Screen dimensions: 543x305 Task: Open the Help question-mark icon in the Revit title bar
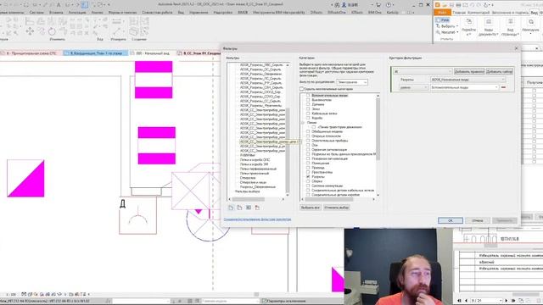click(x=389, y=5)
